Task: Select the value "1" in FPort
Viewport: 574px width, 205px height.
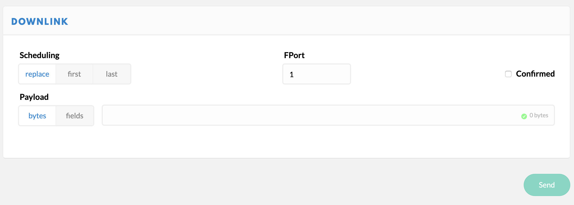Action: (x=292, y=74)
